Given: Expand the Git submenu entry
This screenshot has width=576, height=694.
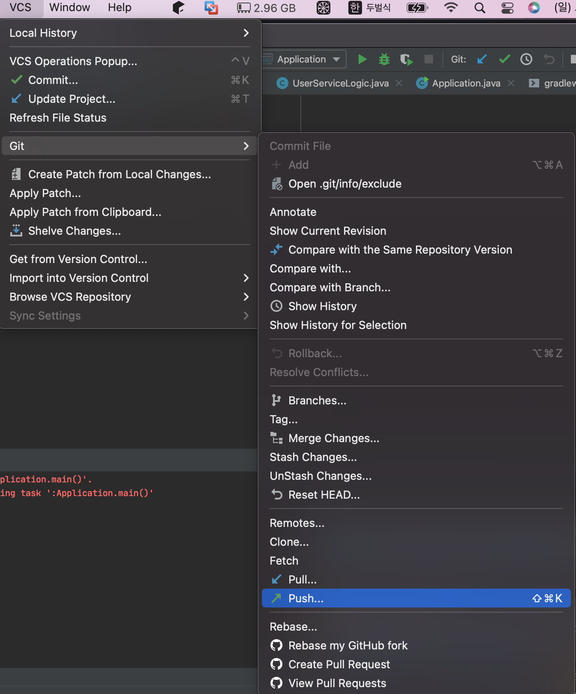Looking at the screenshot, I should tap(129, 146).
